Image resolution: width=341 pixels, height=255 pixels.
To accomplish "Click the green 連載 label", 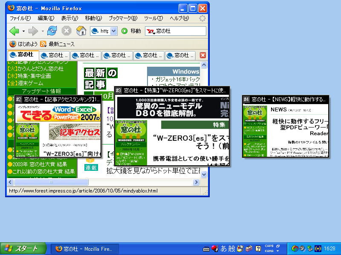I will 91,167.
